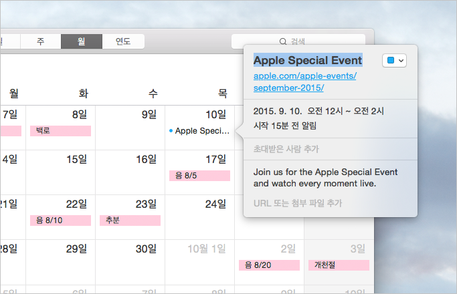
Task: Open the apple.com/apple-events/september-2015 link
Action: point(304,82)
